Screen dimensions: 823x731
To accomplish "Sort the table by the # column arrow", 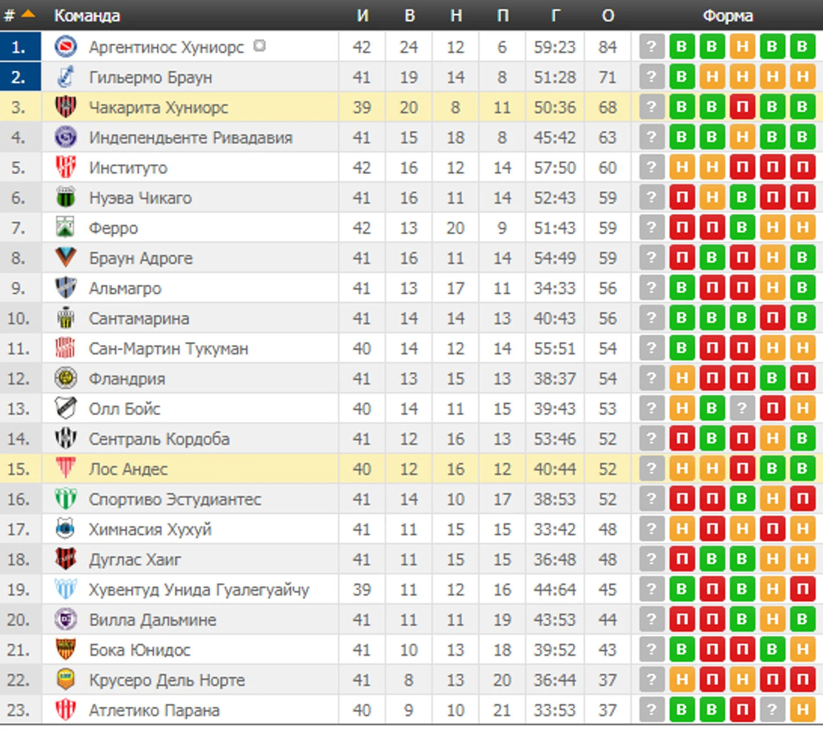I will tap(28, 14).
